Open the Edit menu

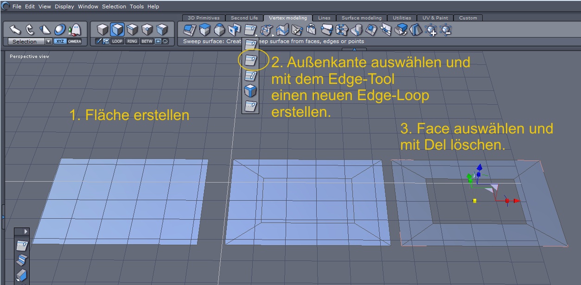pos(30,6)
